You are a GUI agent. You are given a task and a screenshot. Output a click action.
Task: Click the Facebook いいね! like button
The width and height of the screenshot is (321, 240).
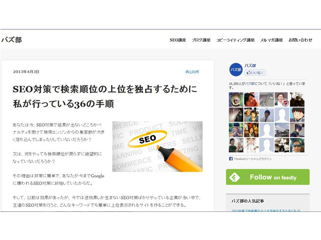point(255,73)
